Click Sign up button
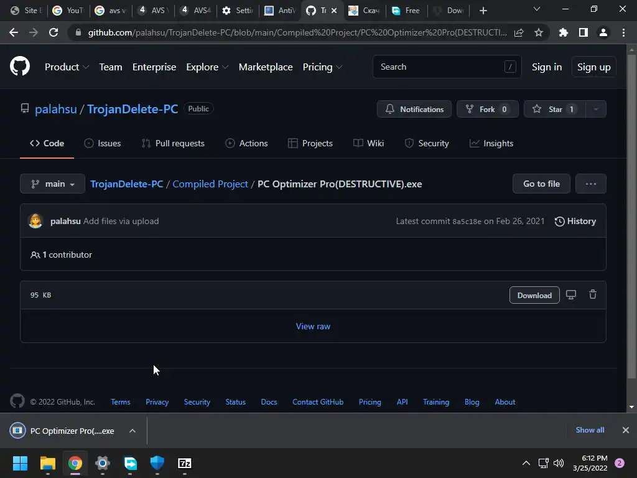The width and height of the screenshot is (637, 478). tap(594, 67)
